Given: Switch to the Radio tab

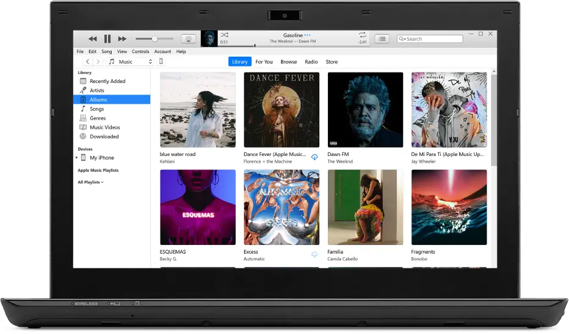Looking at the screenshot, I should [311, 62].
